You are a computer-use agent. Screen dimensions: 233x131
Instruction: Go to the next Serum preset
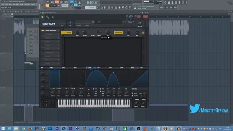[x=126, y=22]
